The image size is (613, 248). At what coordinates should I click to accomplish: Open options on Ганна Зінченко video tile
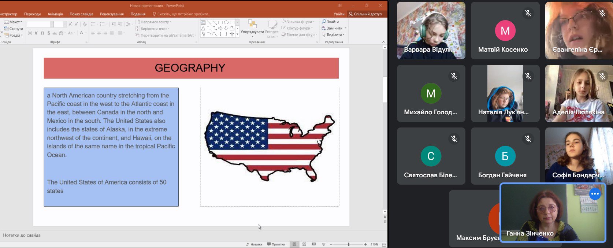click(595, 194)
